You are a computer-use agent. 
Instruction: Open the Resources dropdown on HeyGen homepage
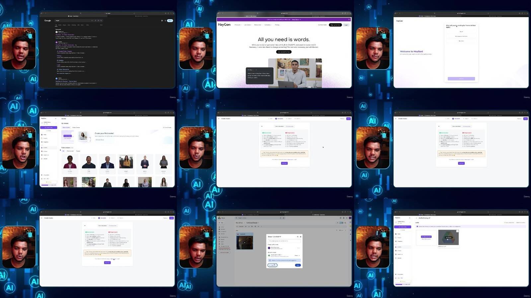[258, 25]
